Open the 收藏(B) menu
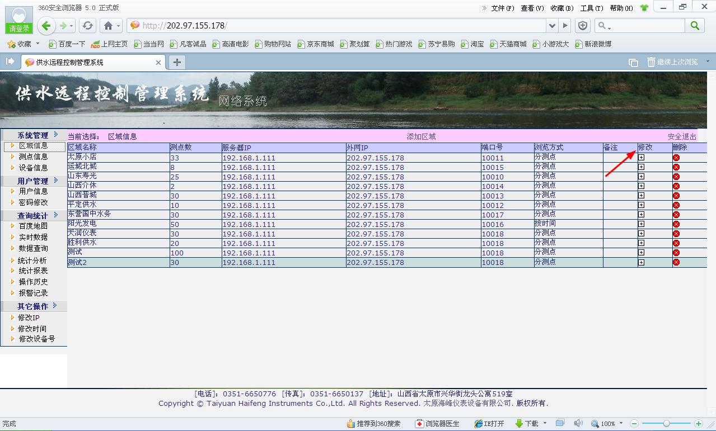Image resolution: width=716 pixels, height=431 pixels. (562, 8)
